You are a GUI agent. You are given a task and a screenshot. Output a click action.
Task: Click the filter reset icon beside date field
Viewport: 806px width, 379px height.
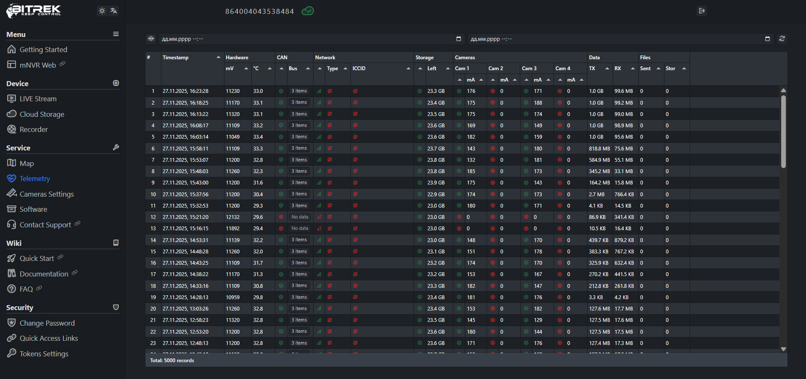point(151,39)
